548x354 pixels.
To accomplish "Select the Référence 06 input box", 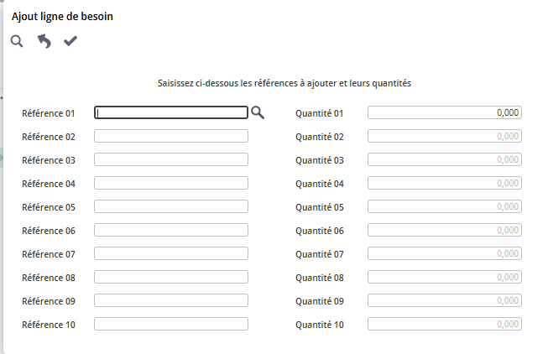I will click(x=171, y=230).
